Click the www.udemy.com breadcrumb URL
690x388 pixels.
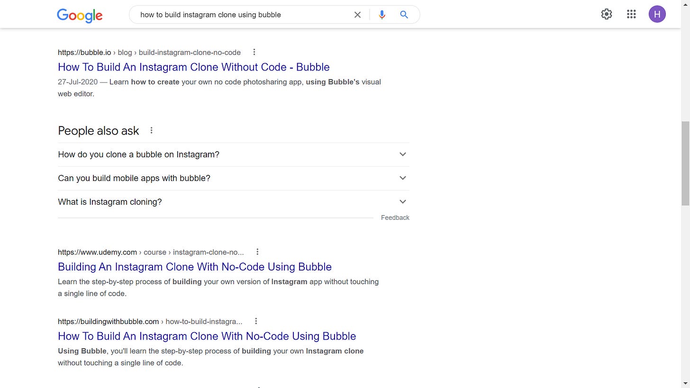[151, 252]
